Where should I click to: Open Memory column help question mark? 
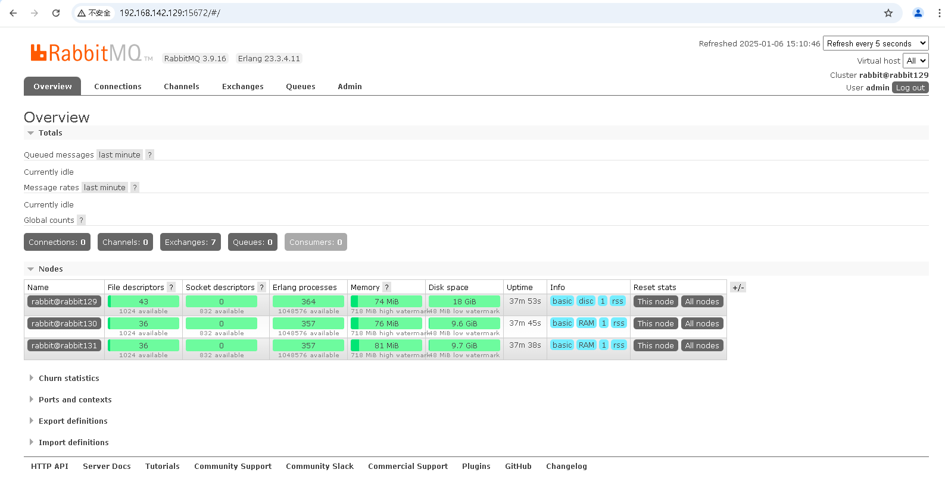pyautogui.click(x=387, y=287)
